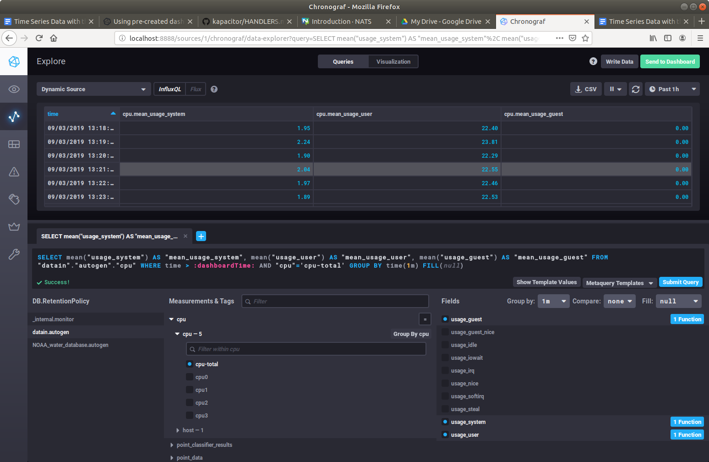Click the Filter within cpu field
This screenshot has width=709, height=462.
tap(306, 349)
